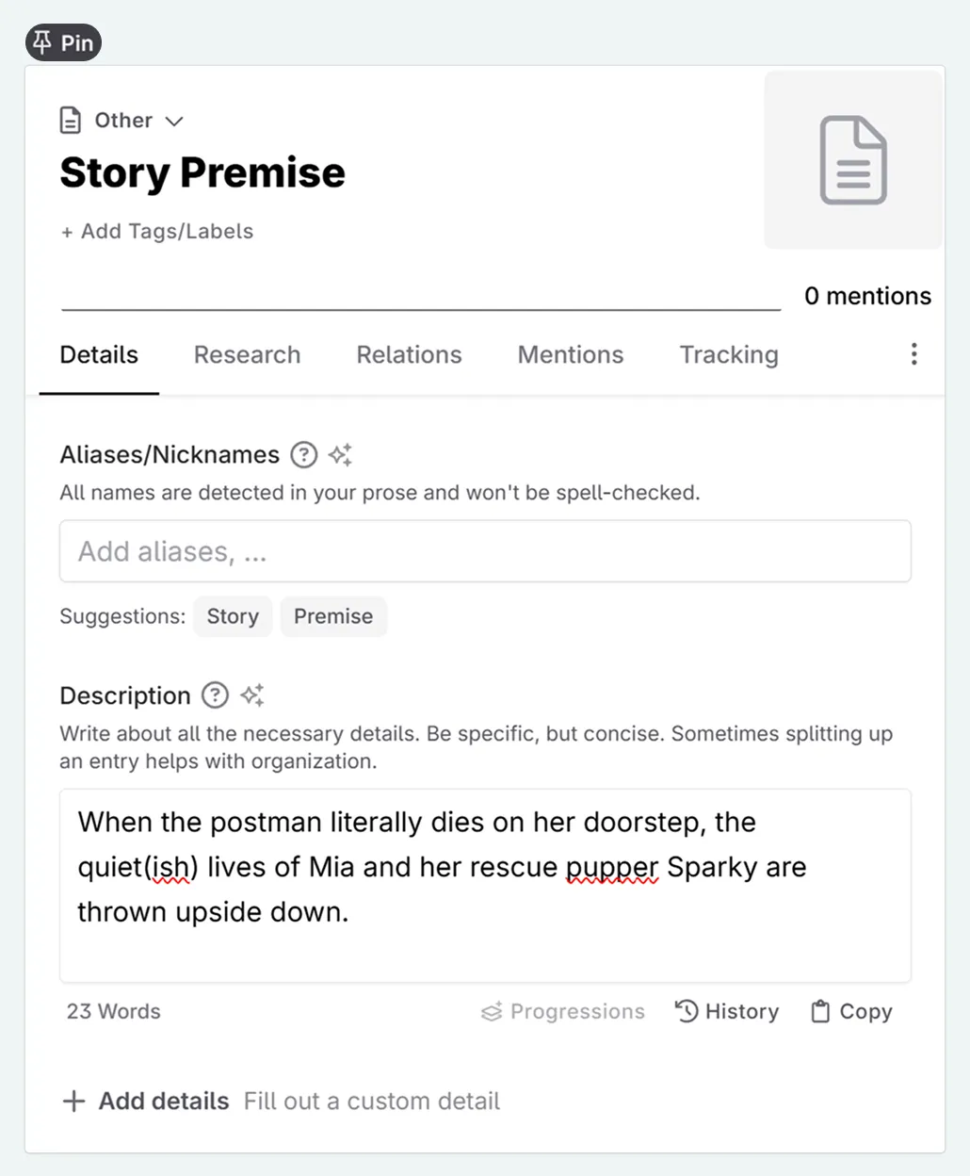View the description edit History
Viewport: 970px width, 1176px height.
click(726, 1011)
